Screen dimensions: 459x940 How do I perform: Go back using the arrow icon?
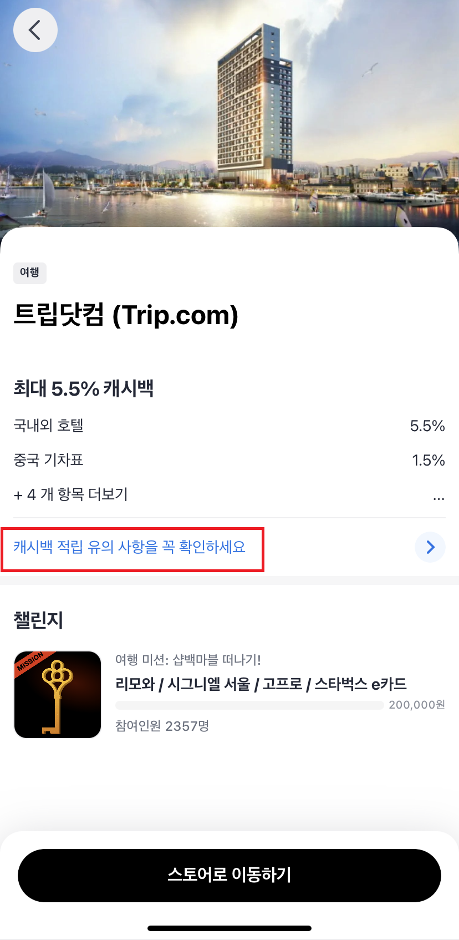point(35,30)
